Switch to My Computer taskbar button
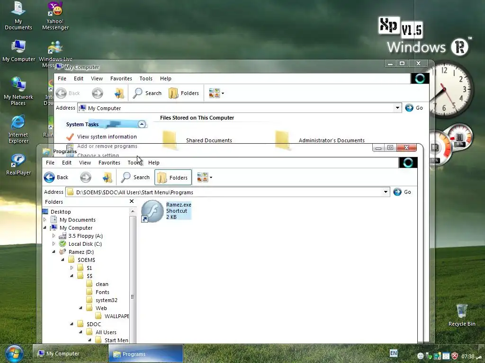The width and height of the screenshot is (485, 363). pos(70,354)
